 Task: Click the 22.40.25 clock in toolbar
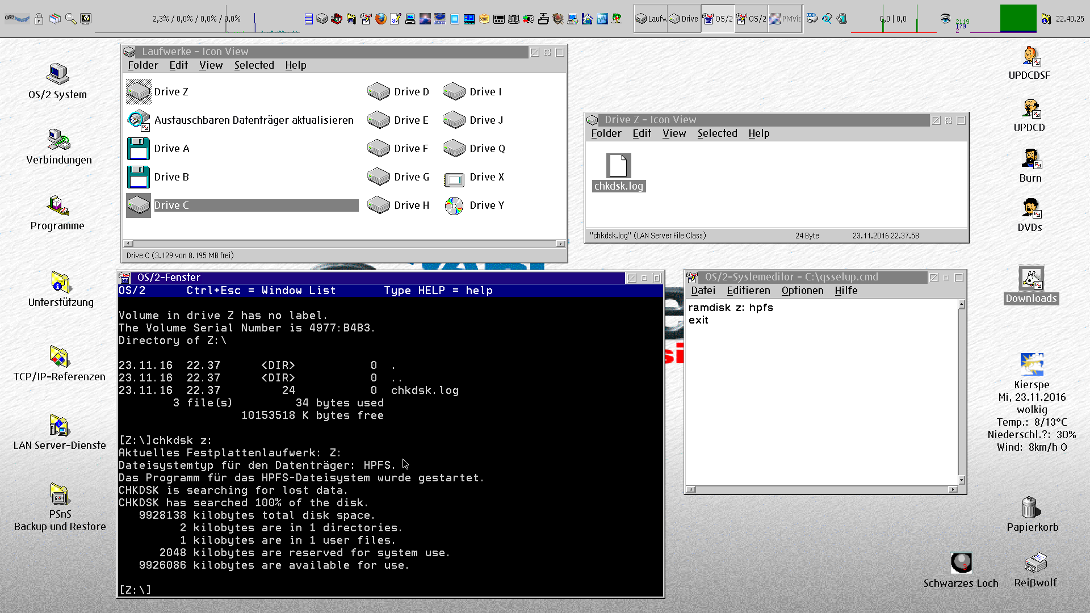[1070, 19]
